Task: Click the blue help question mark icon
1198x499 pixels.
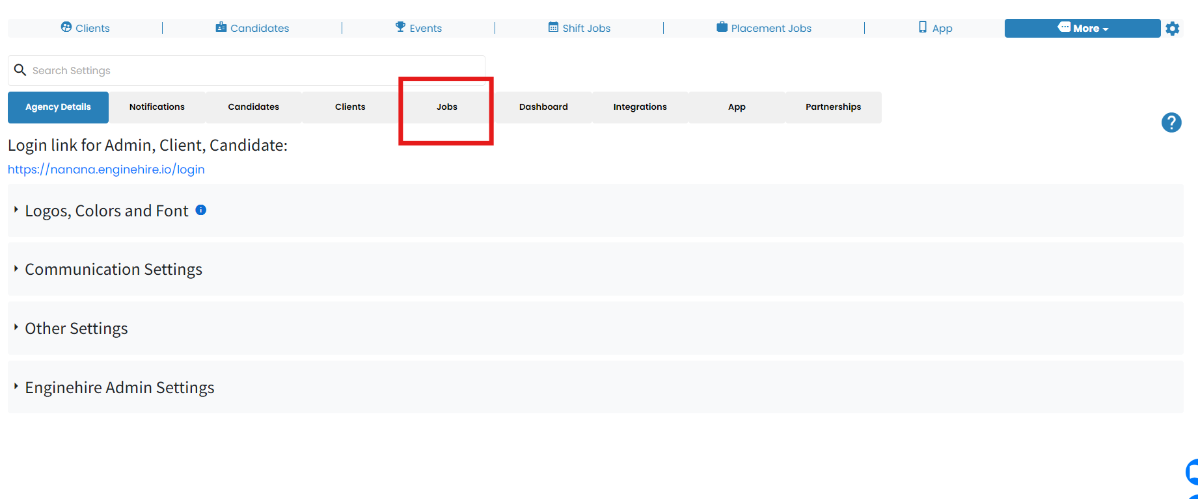Action: [x=1171, y=122]
